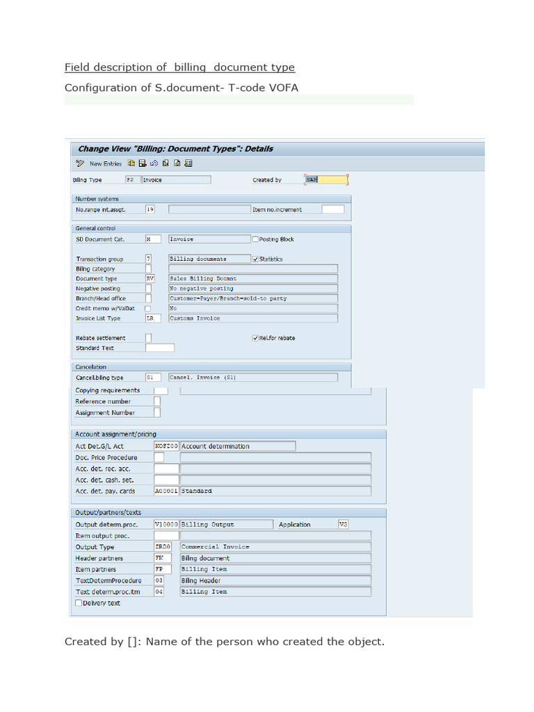Enable the Delivery text checkbox
Screen dimensions: 534x712
tap(79, 603)
